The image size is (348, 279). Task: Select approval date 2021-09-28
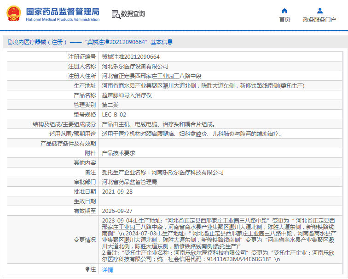pos(117,192)
